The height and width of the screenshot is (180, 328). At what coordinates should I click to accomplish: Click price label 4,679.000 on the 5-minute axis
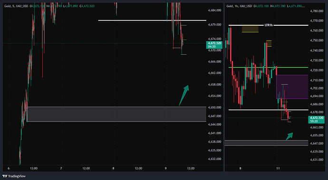click(214, 24)
